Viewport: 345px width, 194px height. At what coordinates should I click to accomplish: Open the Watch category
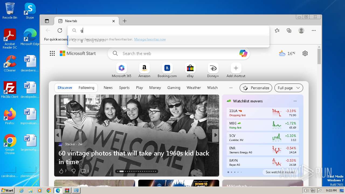(212, 88)
